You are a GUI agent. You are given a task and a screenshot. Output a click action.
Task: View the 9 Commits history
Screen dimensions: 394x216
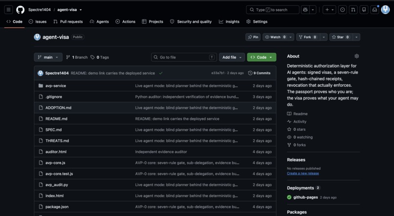259,73
